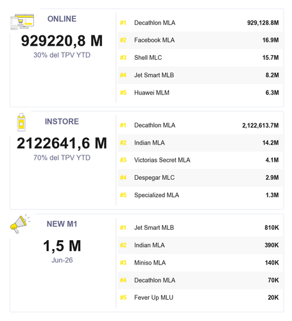Click the 1,5 M new merchants value

(x=62, y=246)
